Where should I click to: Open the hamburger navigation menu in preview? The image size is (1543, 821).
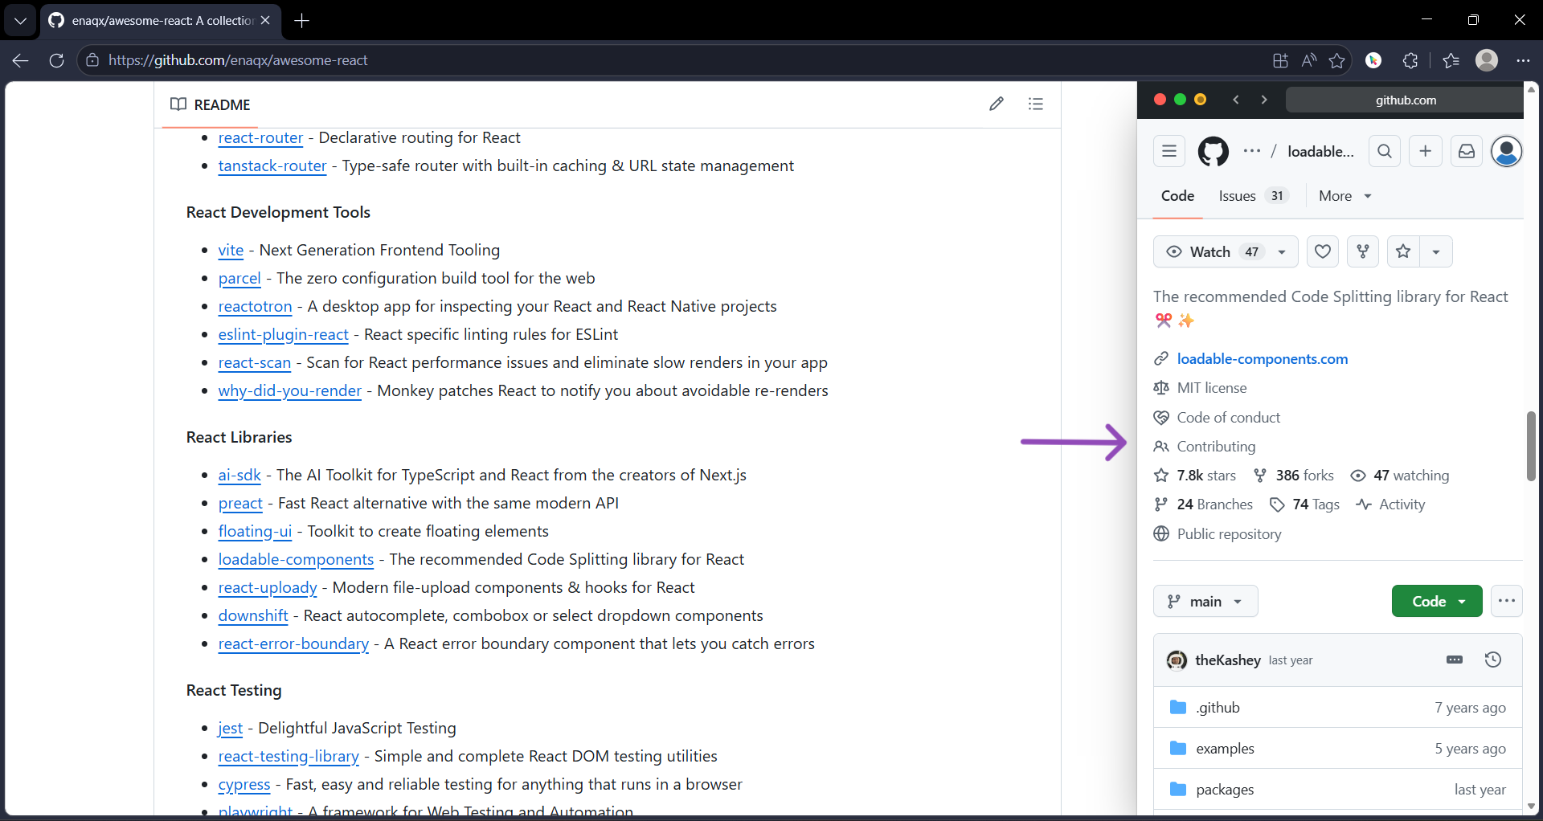[1169, 151]
